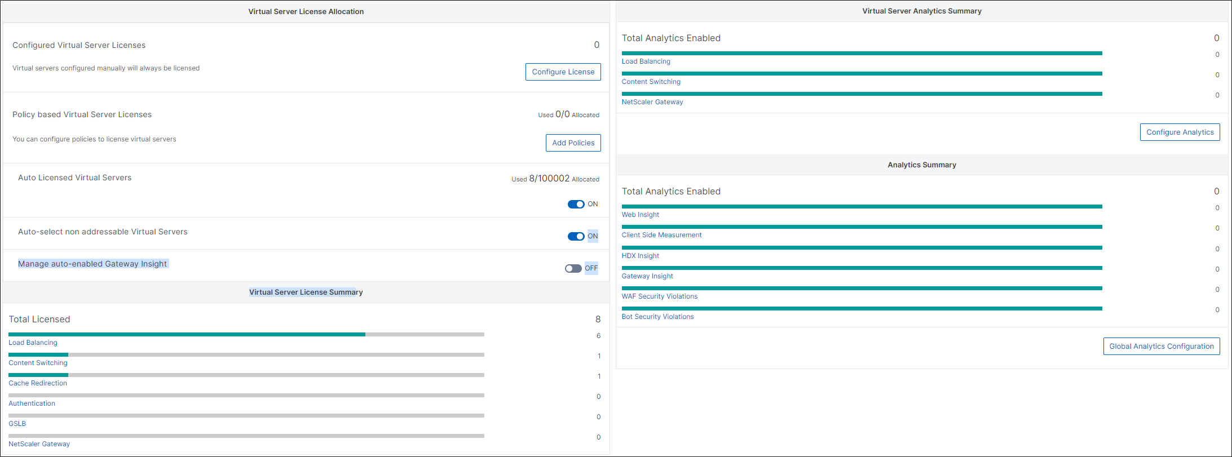
Task: Open Content Switching link in License Summary
Action: (x=38, y=363)
